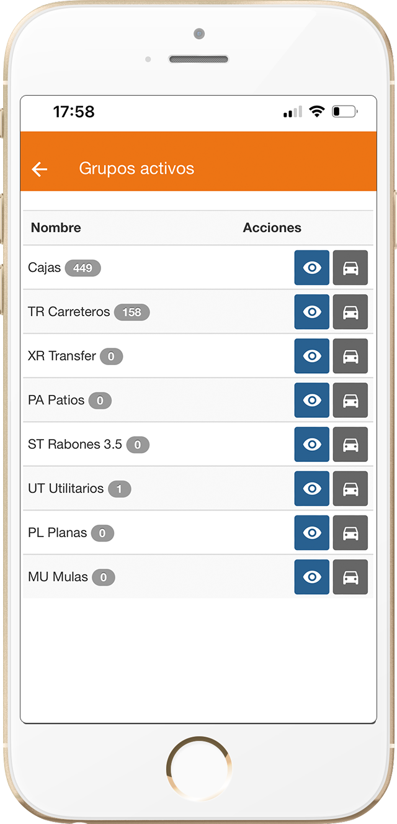Viewport: 397px width, 824px height.
Task: Click the eye icon for XR Transfer
Action: [311, 356]
